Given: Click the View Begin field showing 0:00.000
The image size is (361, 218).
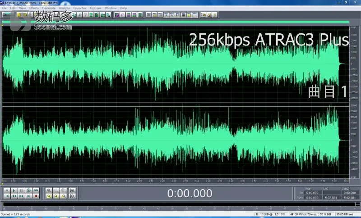Looking at the screenshot, I should pyautogui.click(x=312, y=198).
